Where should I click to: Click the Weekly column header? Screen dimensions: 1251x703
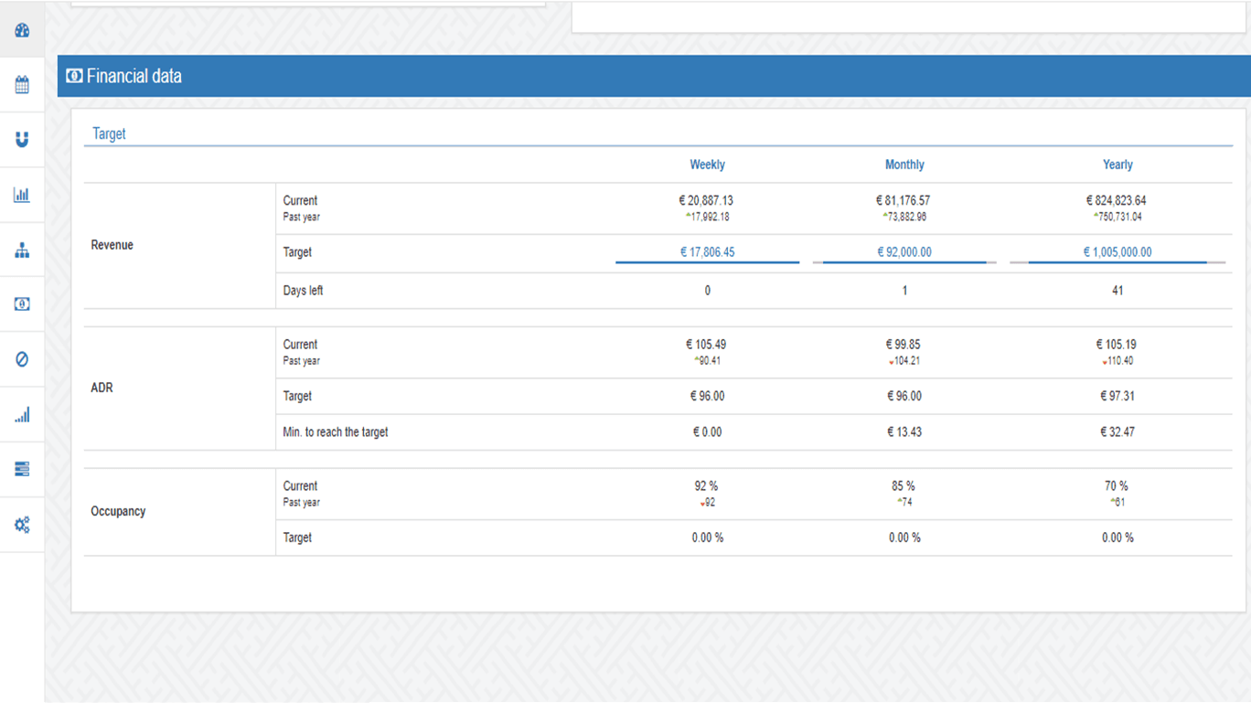(x=707, y=165)
